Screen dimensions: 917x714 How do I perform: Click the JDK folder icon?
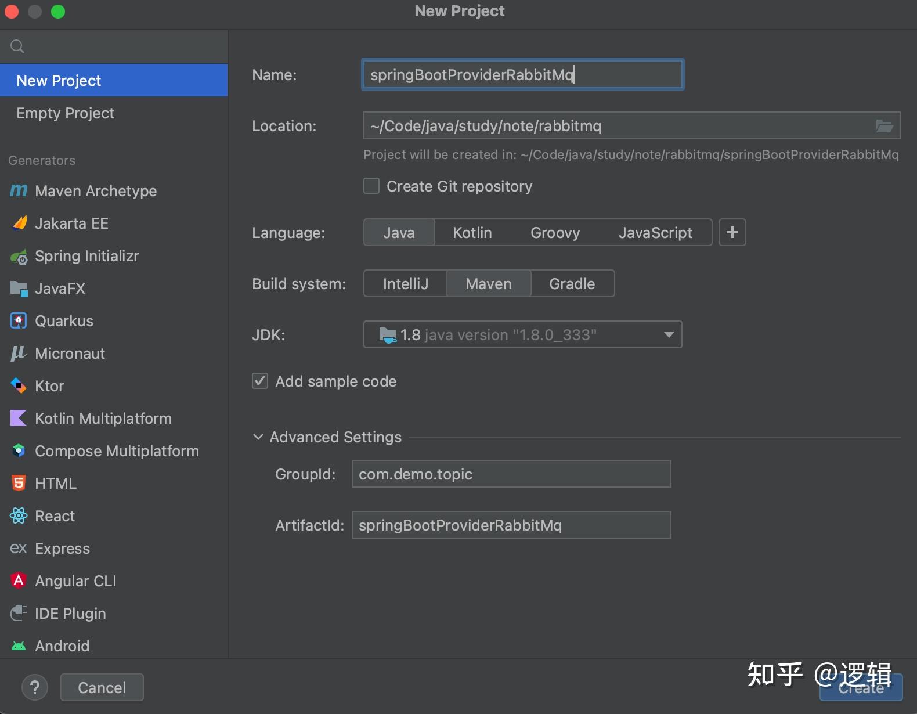[x=387, y=335]
